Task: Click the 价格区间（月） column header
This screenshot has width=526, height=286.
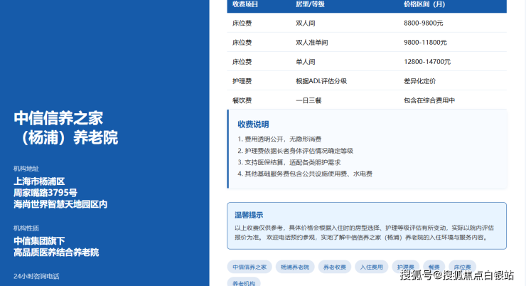Action: pos(424,4)
